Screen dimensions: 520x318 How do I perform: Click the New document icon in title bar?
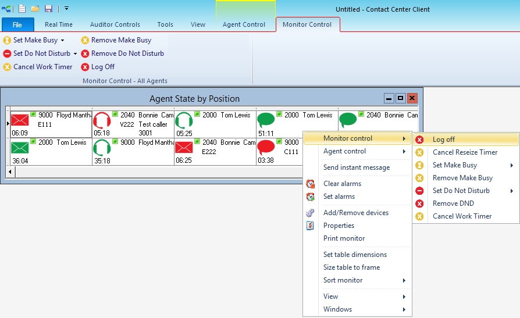pyautogui.click(x=22, y=8)
